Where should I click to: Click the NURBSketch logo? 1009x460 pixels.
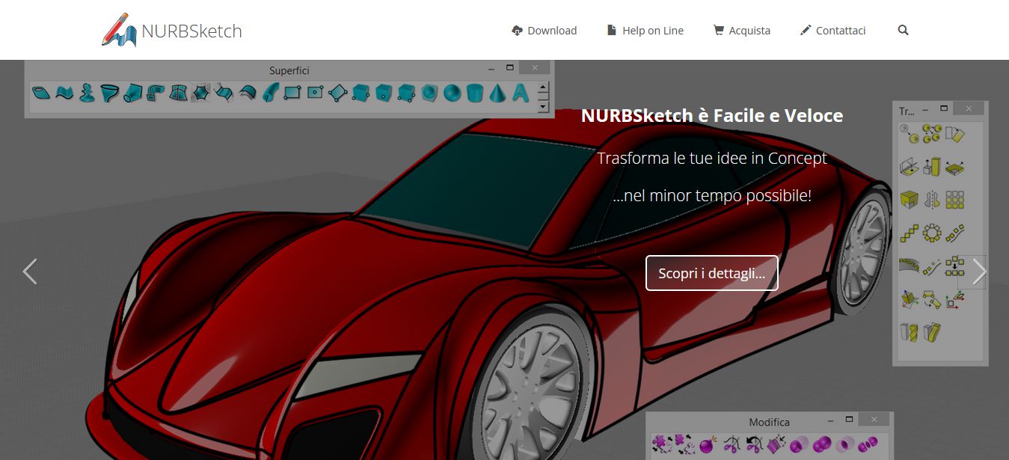(172, 31)
